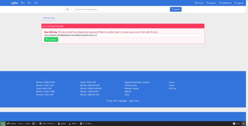Select the Recover Key tab
Viewport: 248px width, 126px height.
(49, 18)
